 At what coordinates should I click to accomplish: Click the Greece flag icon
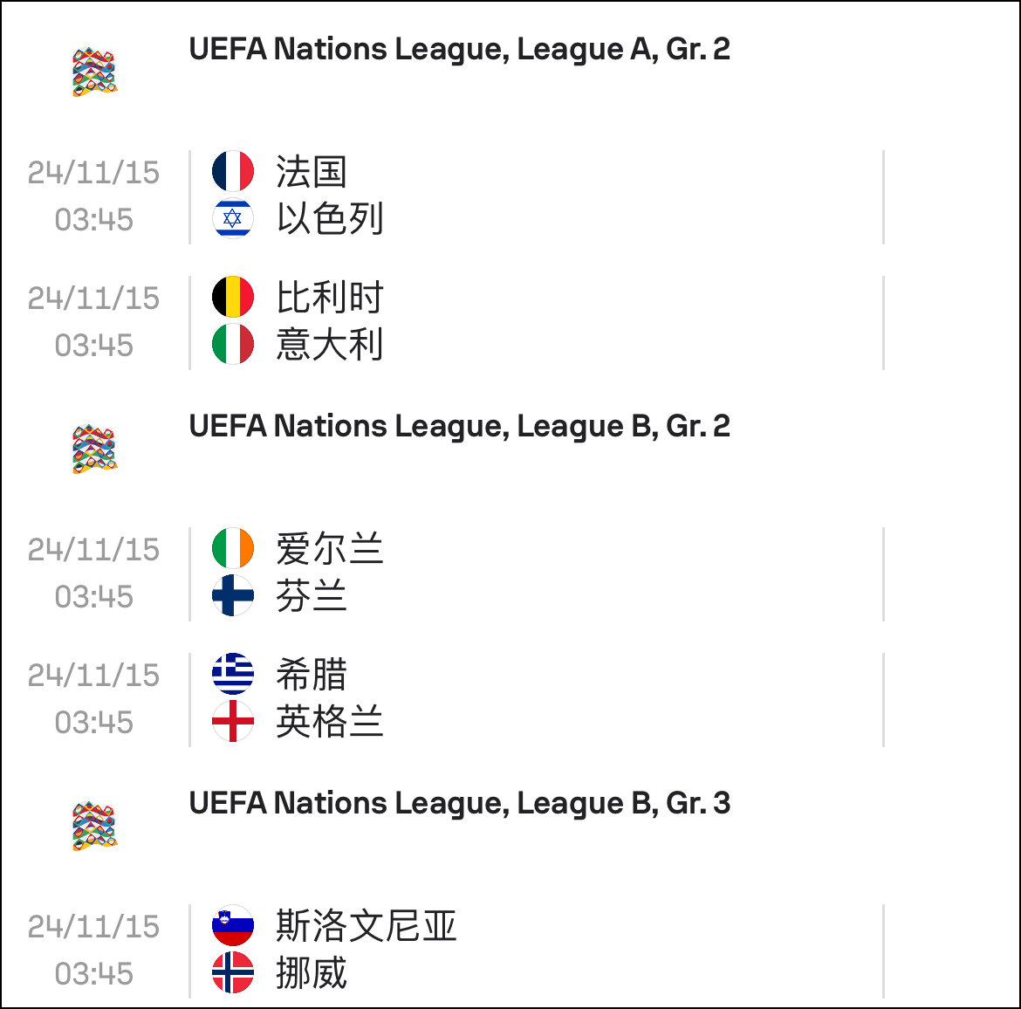coord(233,674)
